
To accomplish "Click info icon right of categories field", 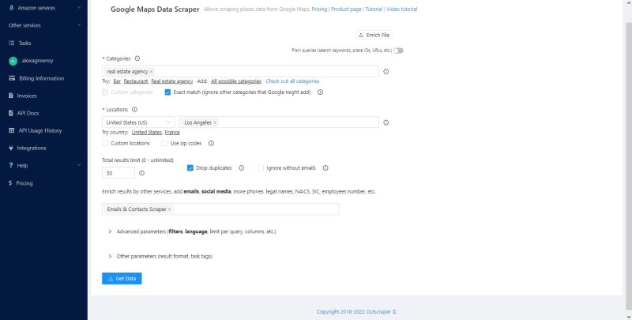I will (x=386, y=71).
